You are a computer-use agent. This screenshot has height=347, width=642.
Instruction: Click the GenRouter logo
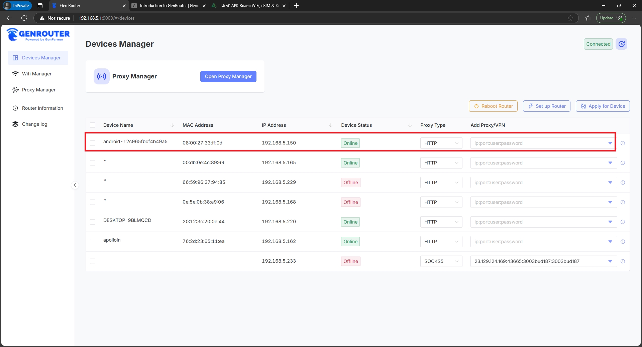[x=38, y=35]
